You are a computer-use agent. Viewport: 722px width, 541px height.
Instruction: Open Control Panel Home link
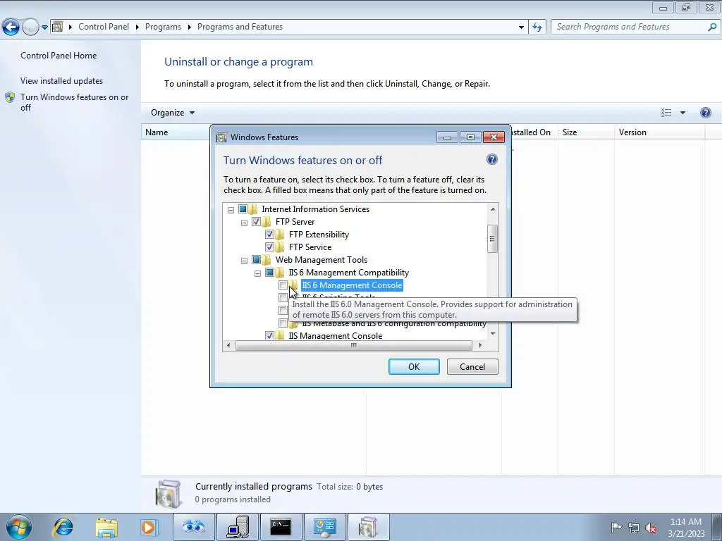(59, 56)
